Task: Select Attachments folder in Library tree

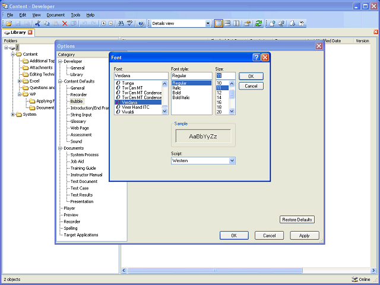Action: (41, 68)
